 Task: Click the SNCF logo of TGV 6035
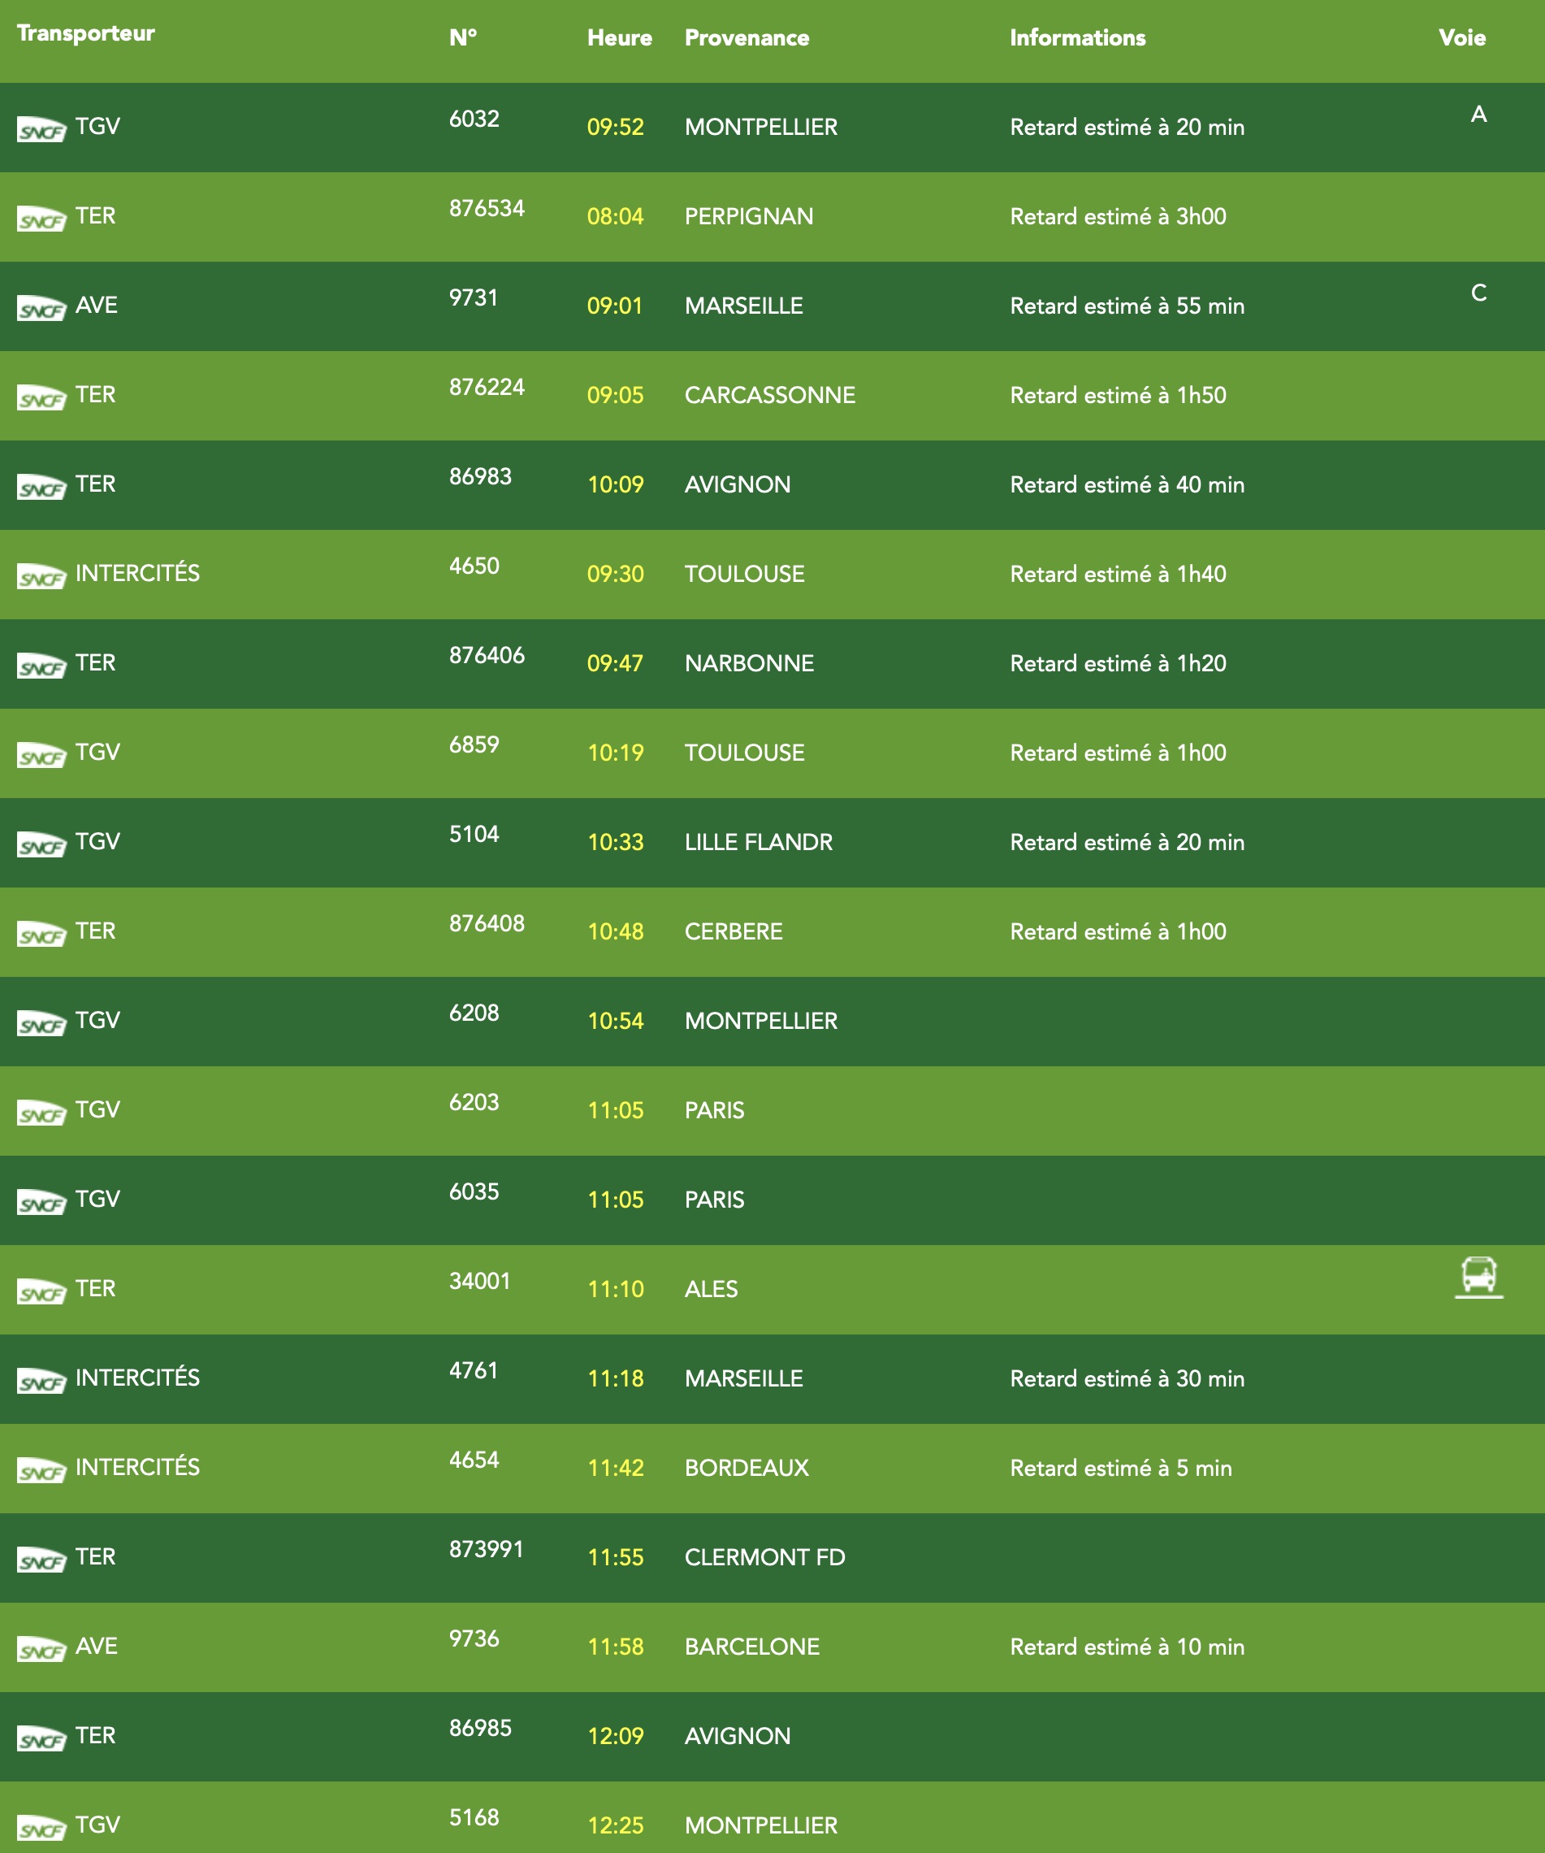click(x=41, y=1203)
